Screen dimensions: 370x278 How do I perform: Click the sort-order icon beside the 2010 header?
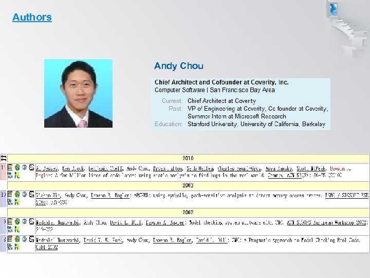click(3, 158)
